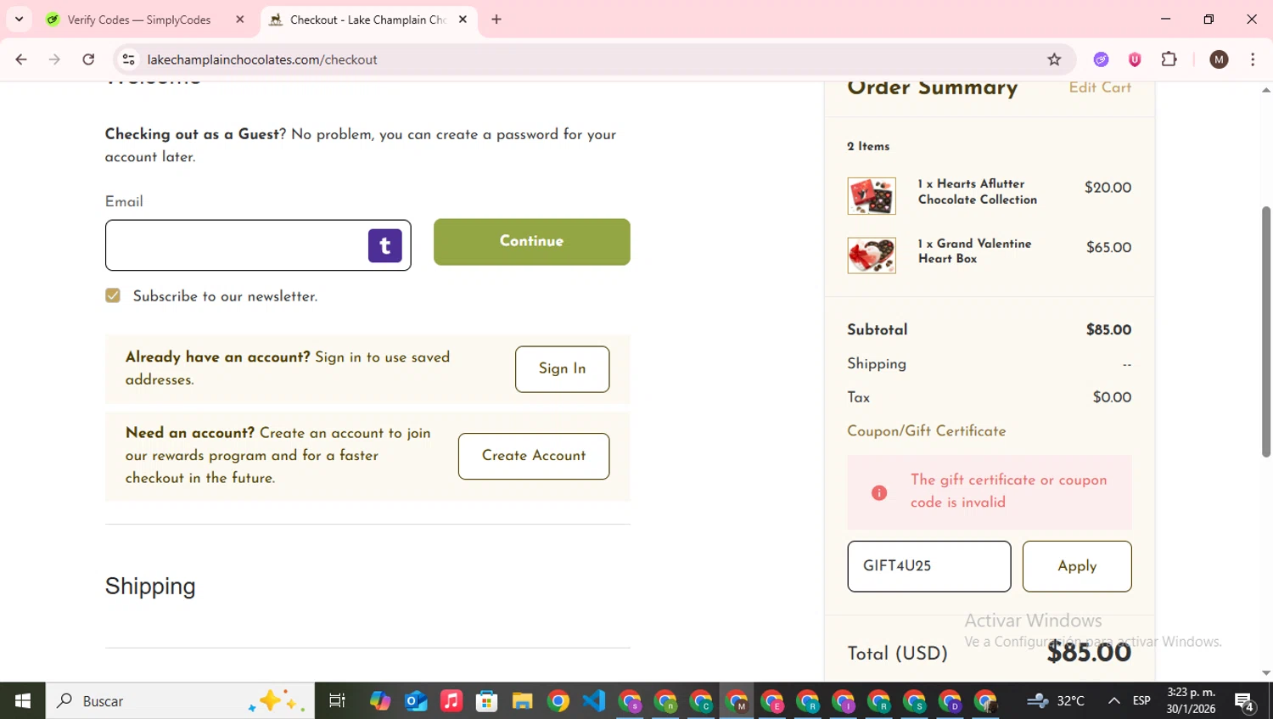
Task: Click the Create Account button
Action: coord(534,456)
